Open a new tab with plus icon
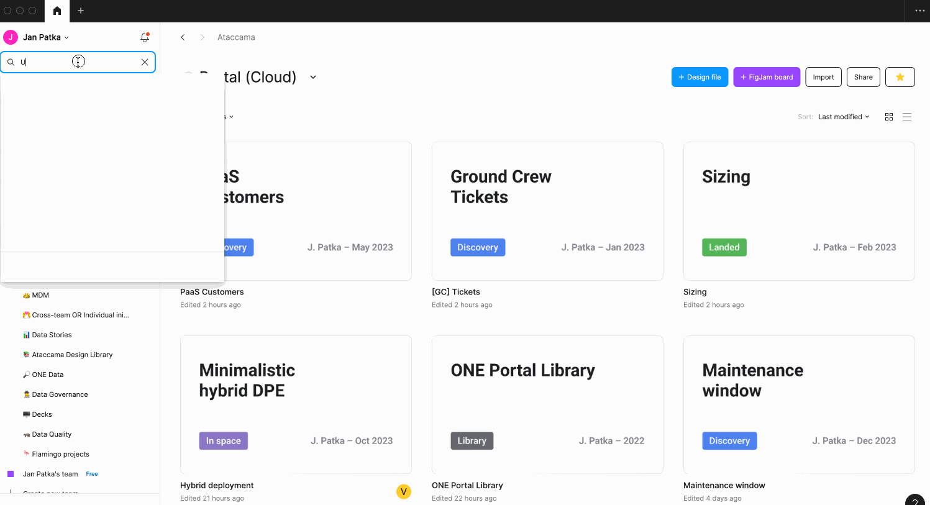930x505 pixels. (x=81, y=11)
